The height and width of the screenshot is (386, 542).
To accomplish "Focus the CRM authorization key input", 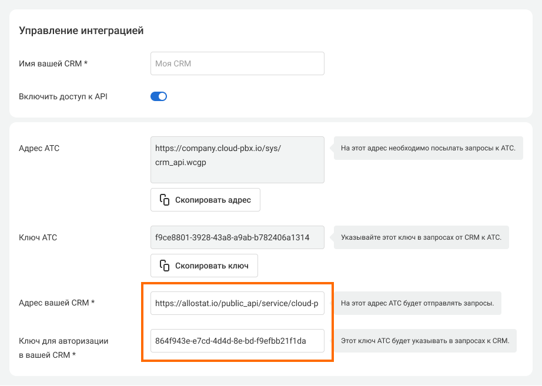I will pyautogui.click(x=237, y=341).
